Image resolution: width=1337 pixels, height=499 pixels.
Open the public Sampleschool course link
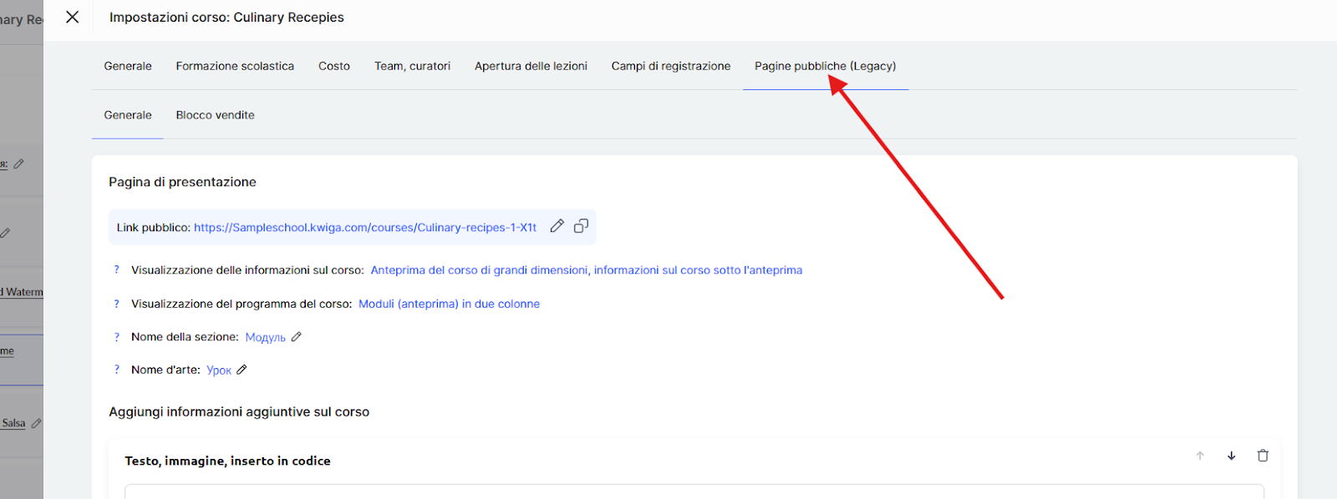[x=365, y=228]
